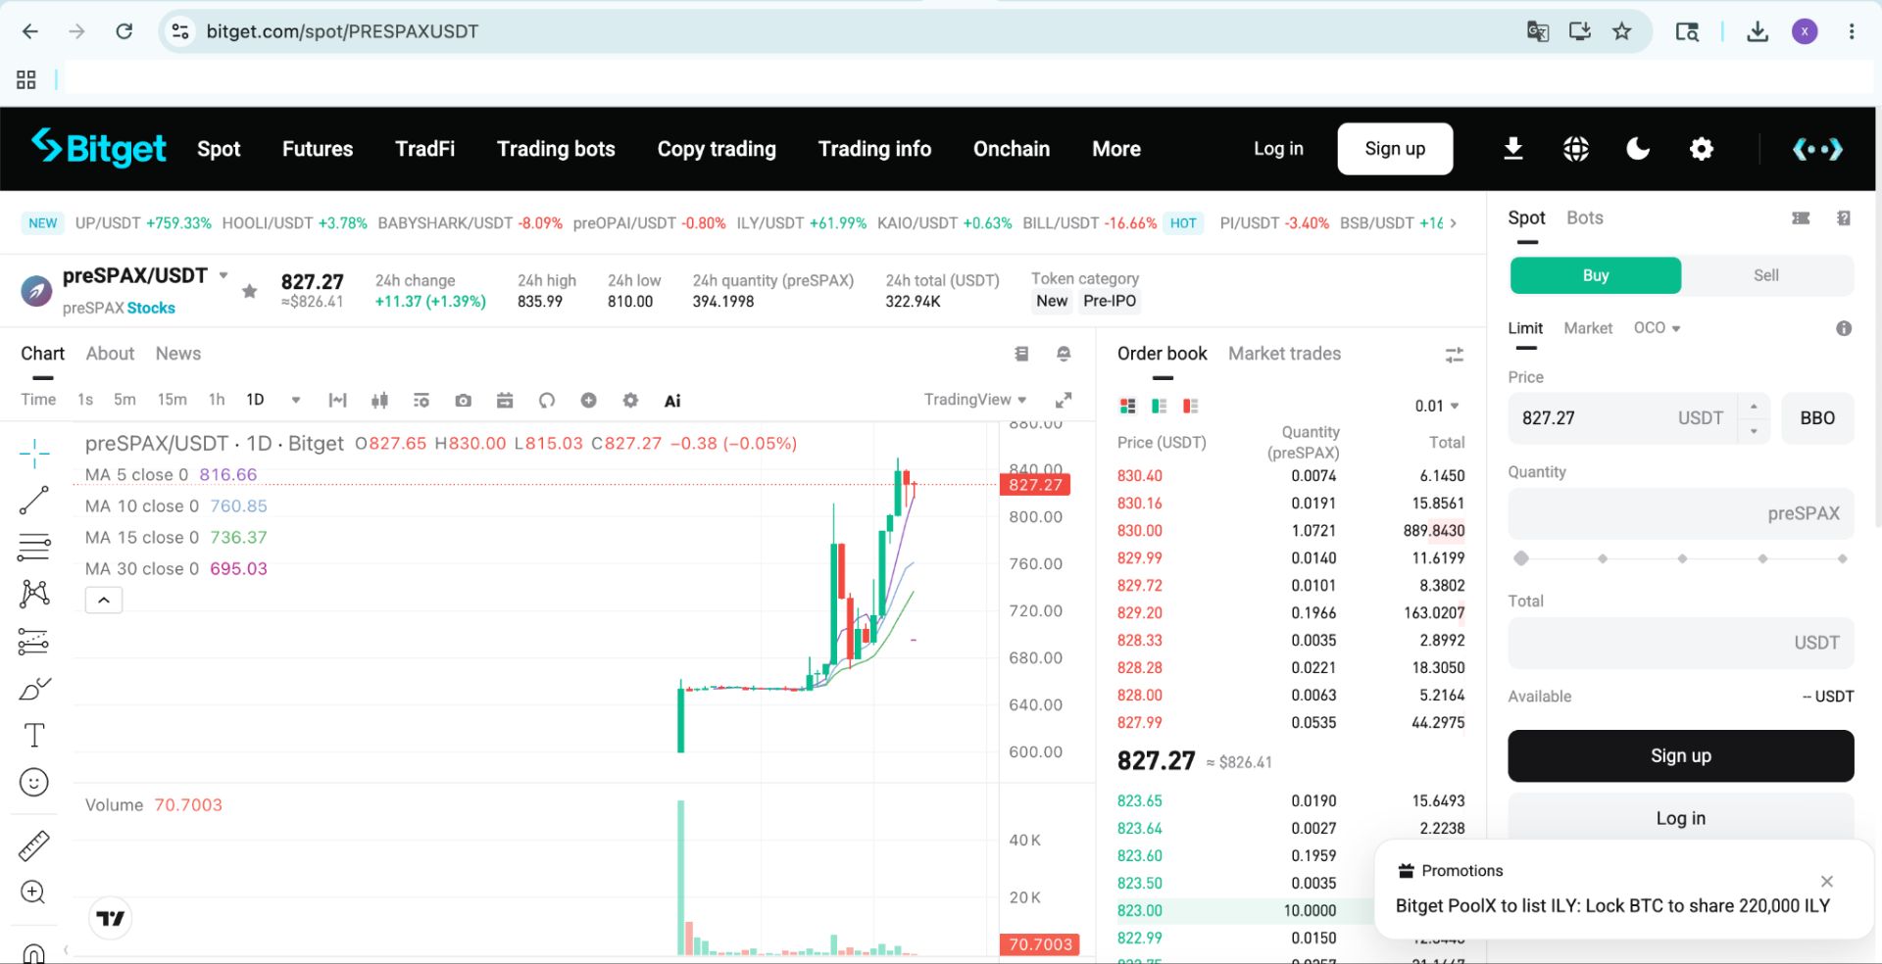Select the crosshair cursor drawing tool
The image size is (1882, 964).
click(34, 453)
